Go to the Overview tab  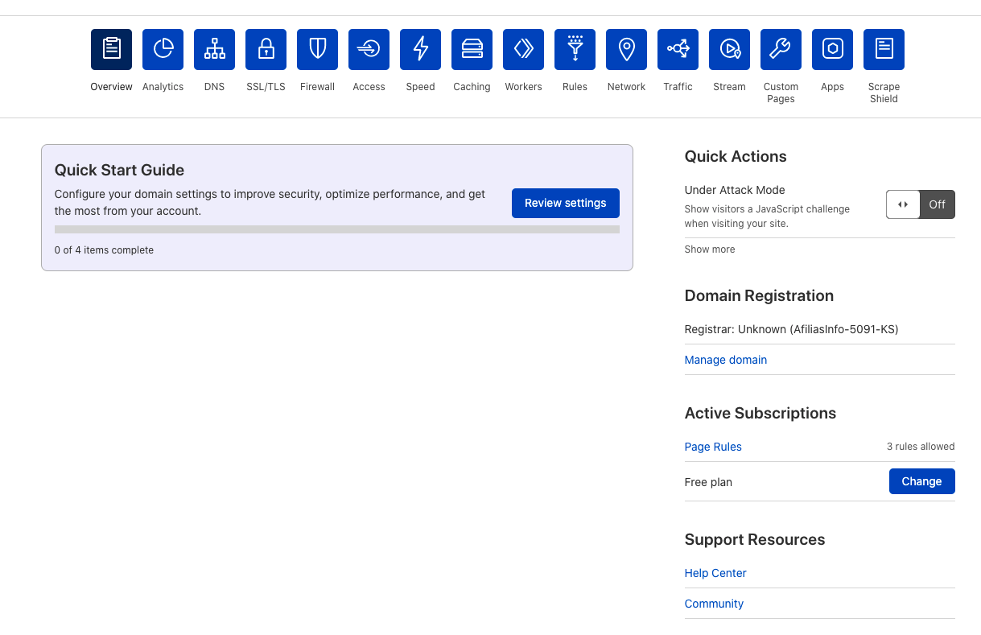(x=111, y=49)
